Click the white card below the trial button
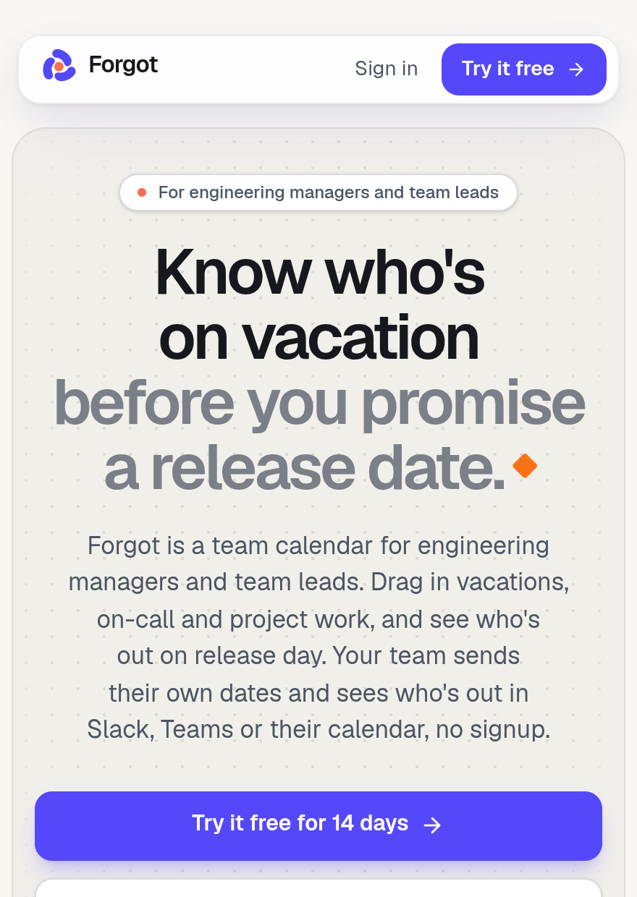The height and width of the screenshot is (897, 637). (318, 888)
